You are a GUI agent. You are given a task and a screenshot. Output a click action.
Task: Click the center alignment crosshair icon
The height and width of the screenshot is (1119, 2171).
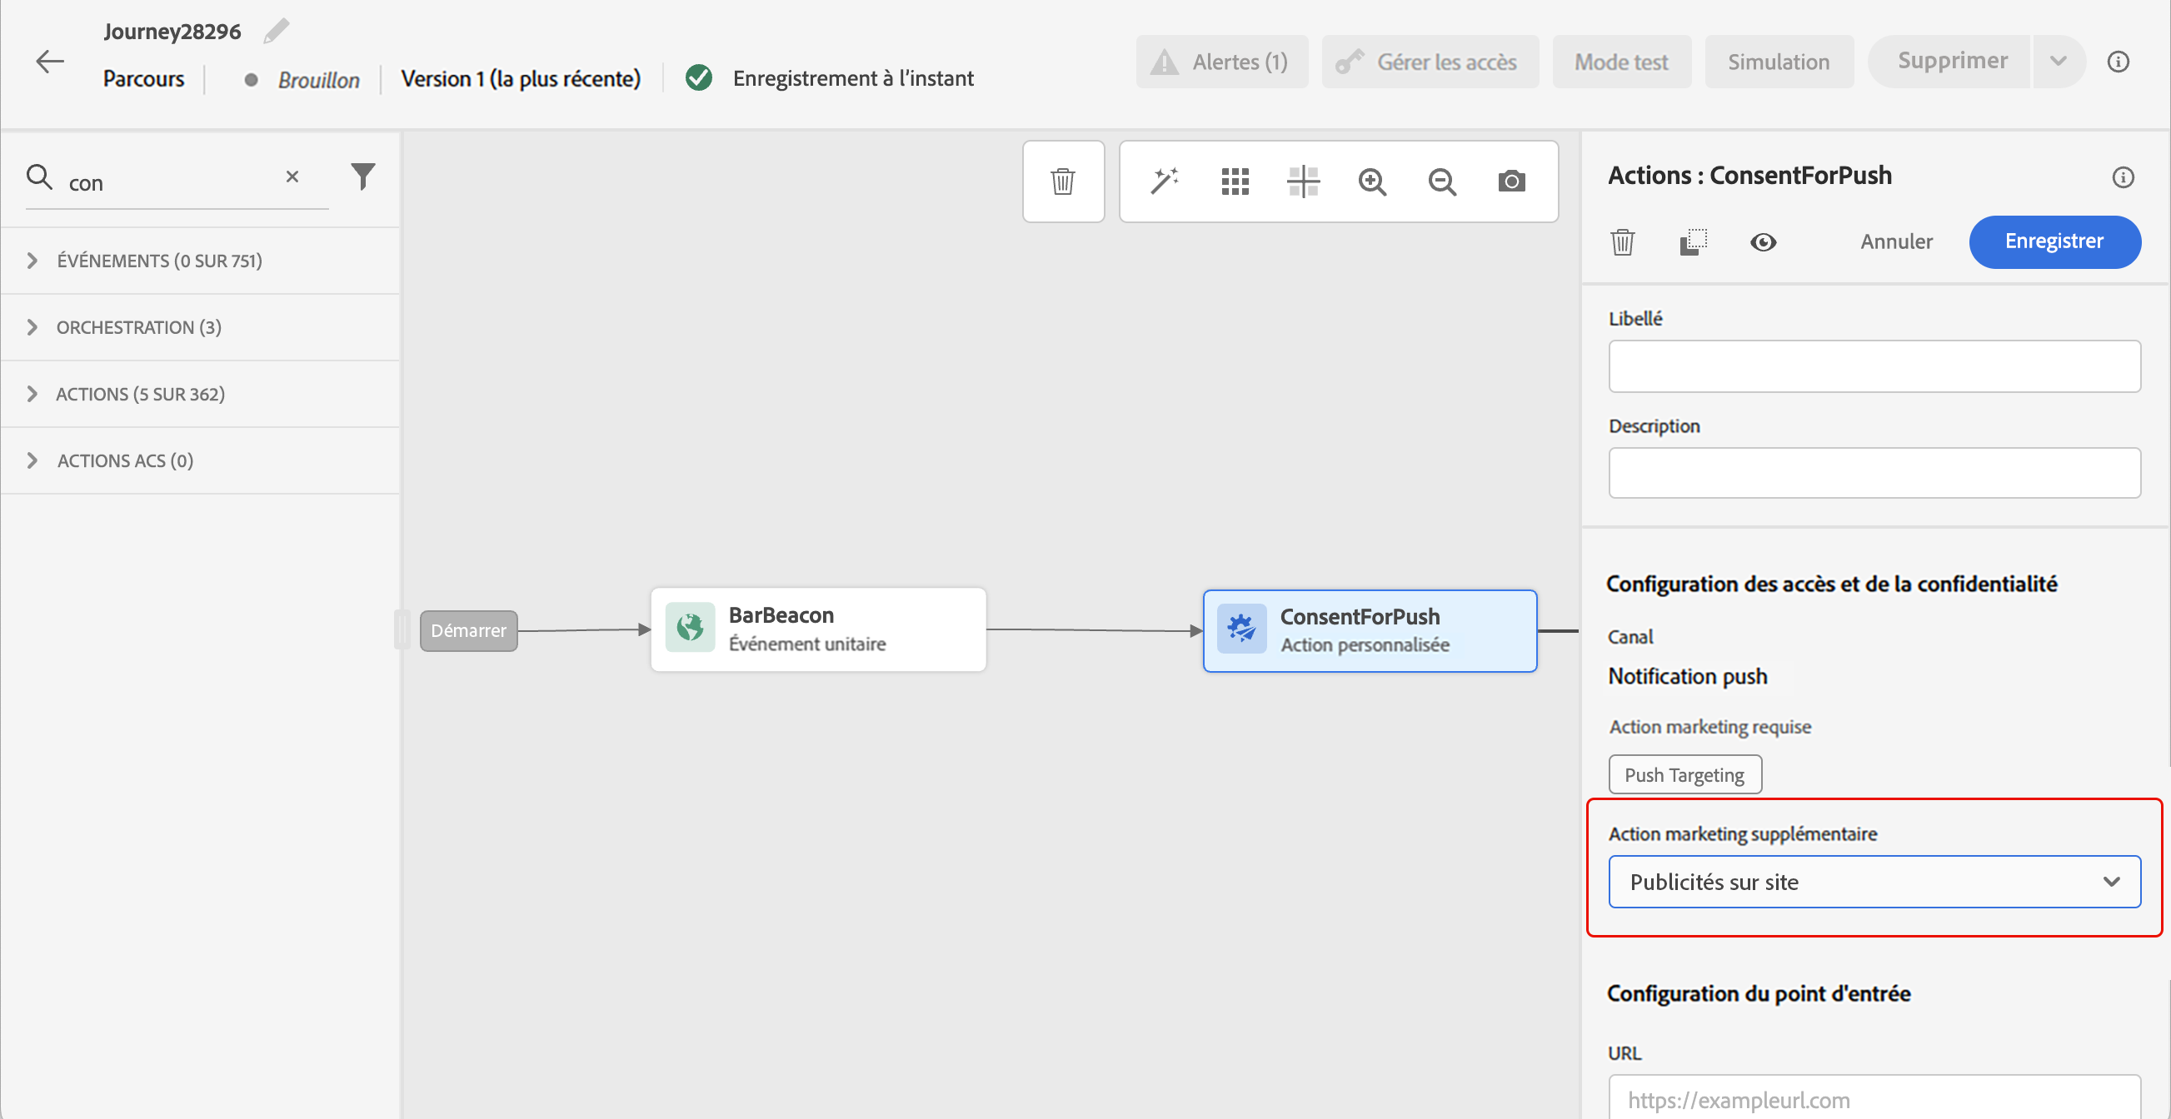(1303, 181)
